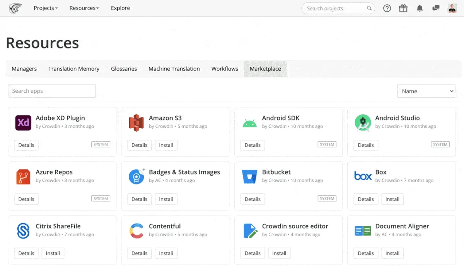Click the Contentful title
This screenshot has width=464, height=268.
[x=165, y=226]
